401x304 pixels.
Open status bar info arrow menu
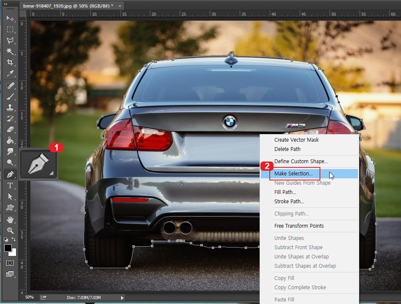(122, 298)
